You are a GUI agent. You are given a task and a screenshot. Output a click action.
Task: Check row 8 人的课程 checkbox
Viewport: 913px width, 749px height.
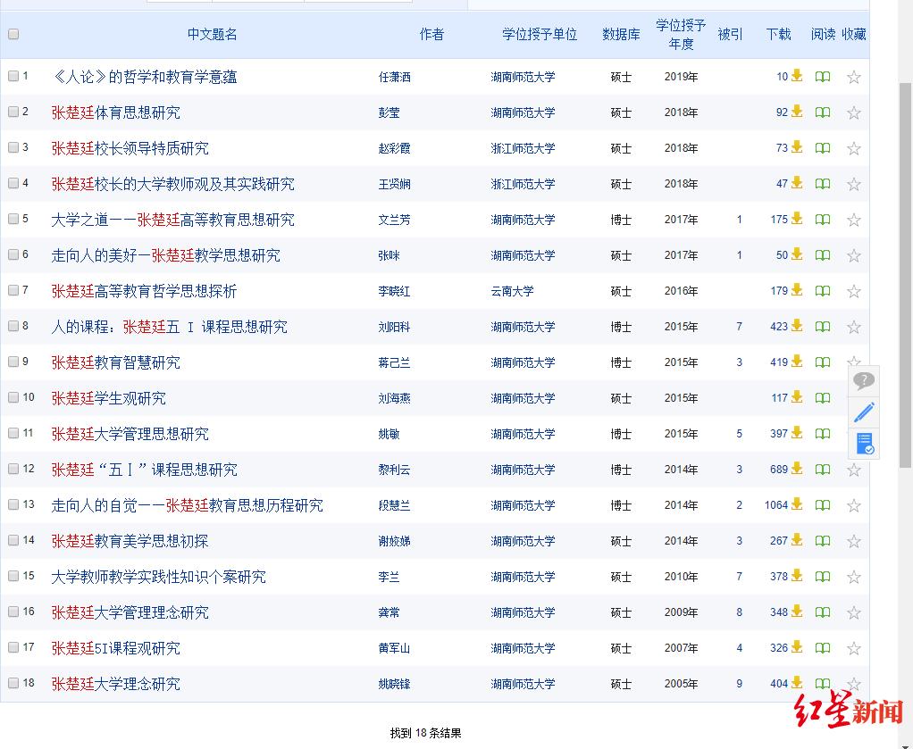[13, 325]
